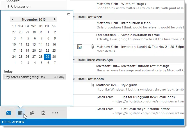189x130 pixels.
Task: Click the November 2013 month header
Action: [34, 19]
